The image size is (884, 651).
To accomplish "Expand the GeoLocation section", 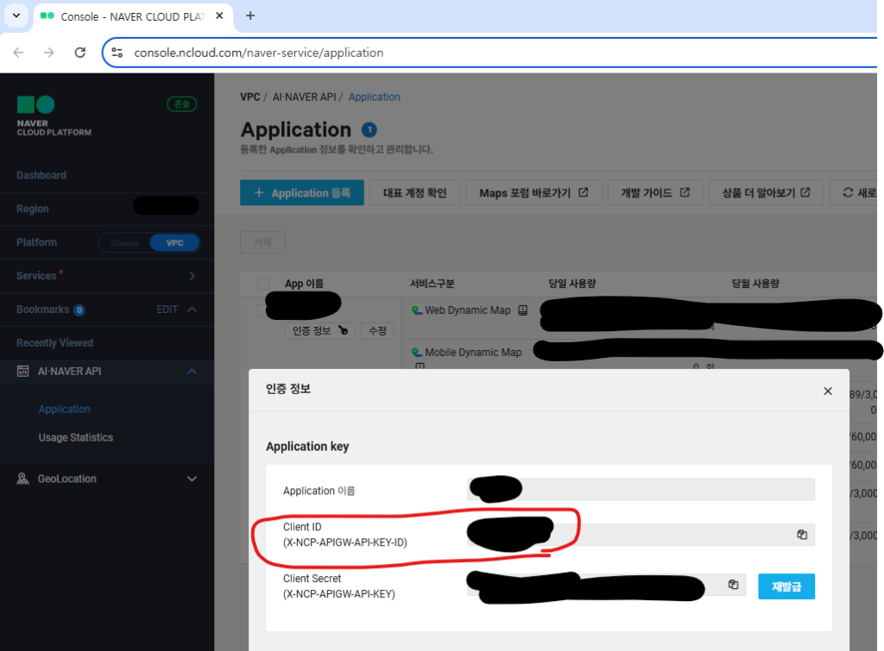I will (x=193, y=479).
